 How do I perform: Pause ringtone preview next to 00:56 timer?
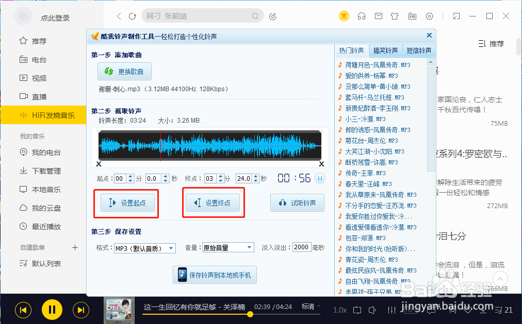point(320,178)
